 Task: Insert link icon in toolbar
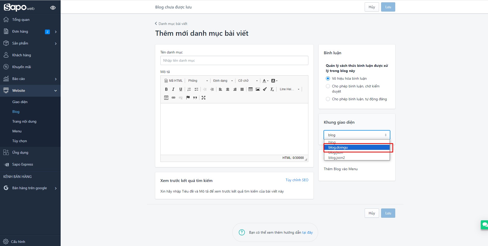coord(173,98)
